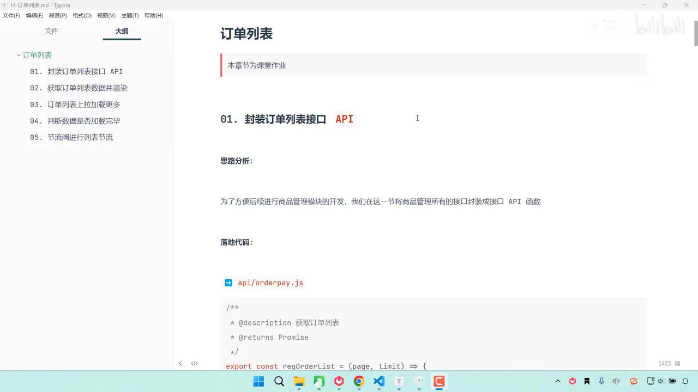Open battery status tray icon
This screenshot has width=698, height=392.
pyautogui.click(x=672, y=381)
